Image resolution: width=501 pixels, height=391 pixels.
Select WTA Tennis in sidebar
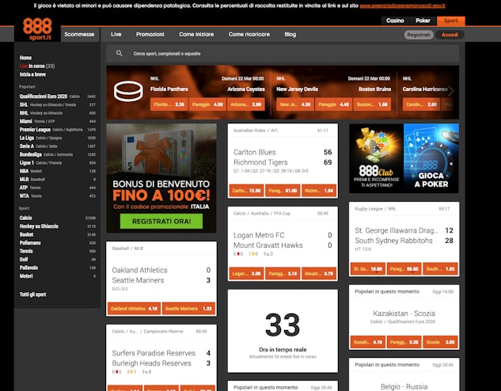(58, 195)
